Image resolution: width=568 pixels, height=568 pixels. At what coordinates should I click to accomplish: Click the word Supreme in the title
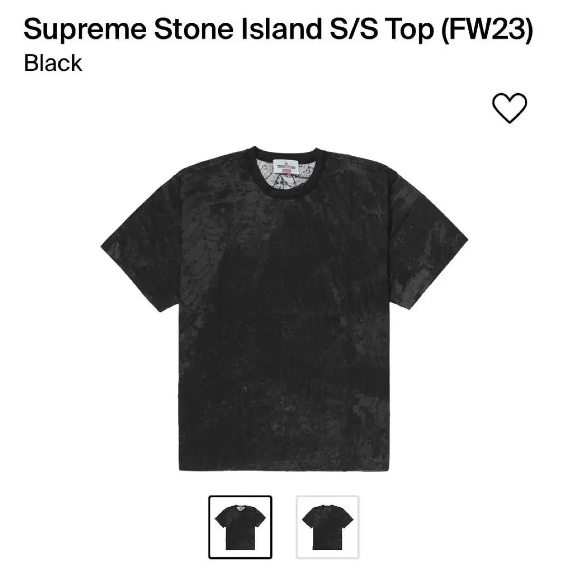pyautogui.click(x=85, y=30)
